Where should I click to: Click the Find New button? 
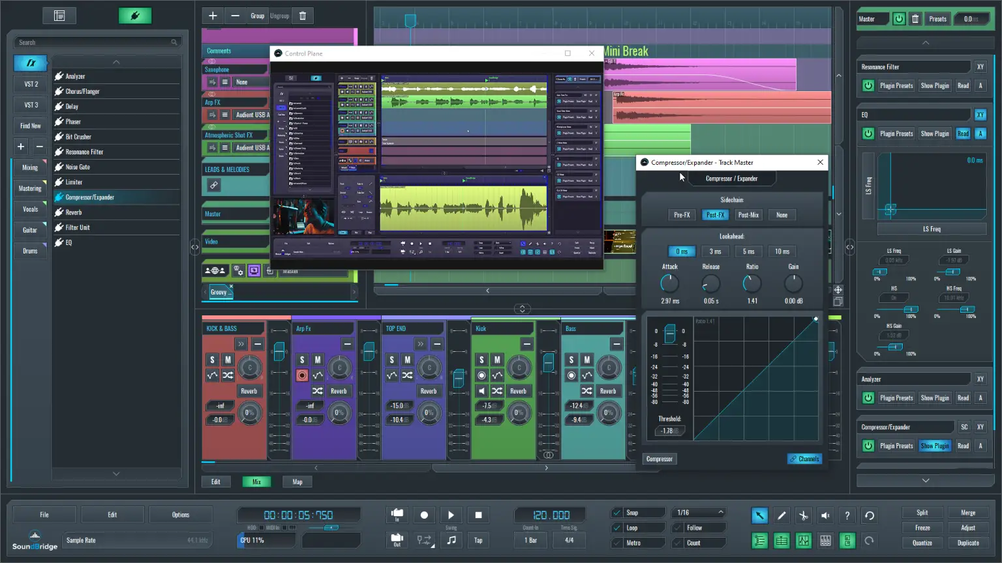pyautogui.click(x=31, y=126)
